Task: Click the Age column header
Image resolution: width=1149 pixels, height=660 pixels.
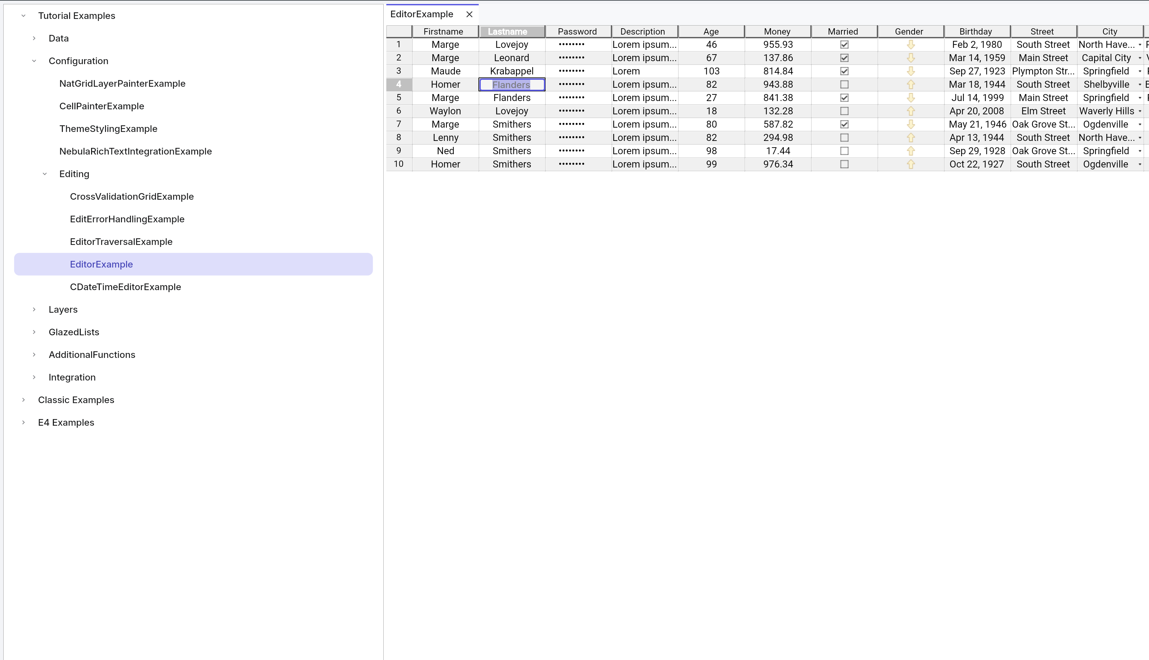Action: [711, 32]
